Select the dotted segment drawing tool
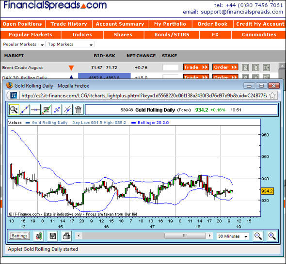This screenshot has width=286, height=264. point(57,109)
